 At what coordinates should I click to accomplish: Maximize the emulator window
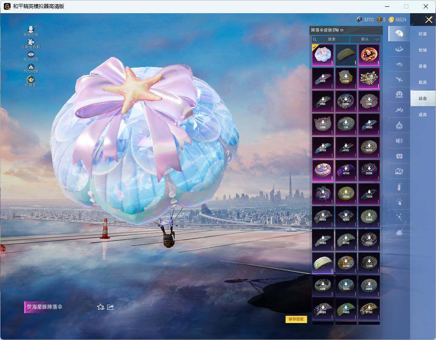tap(406, 6)
